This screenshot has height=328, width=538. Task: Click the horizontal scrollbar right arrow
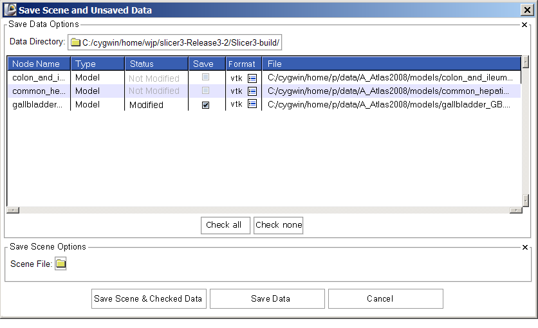515,210
